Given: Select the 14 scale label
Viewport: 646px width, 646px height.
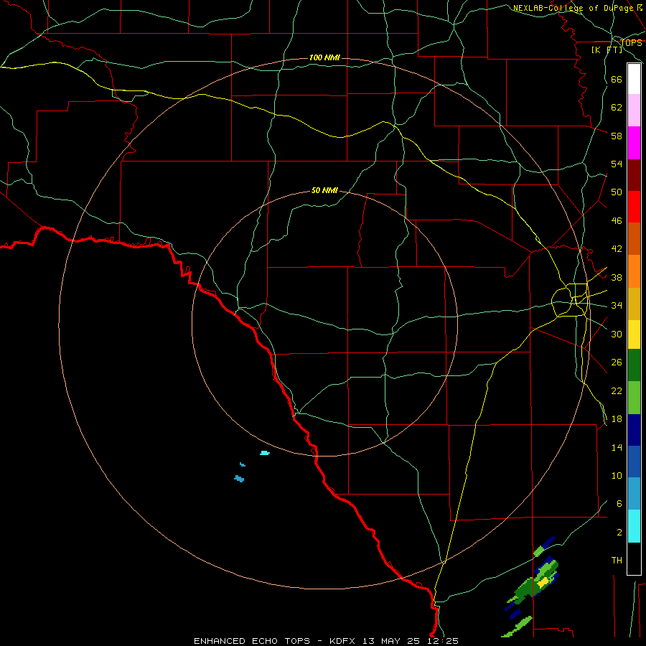Looking at the screenshot, I should point(617,447).
